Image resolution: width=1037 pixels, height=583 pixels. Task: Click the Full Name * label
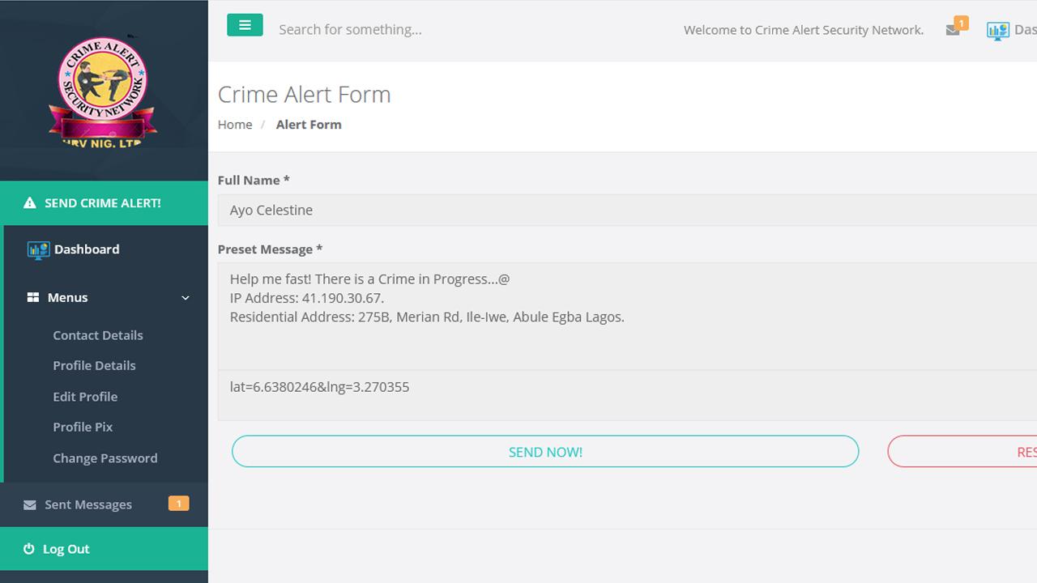click(254, 181)
